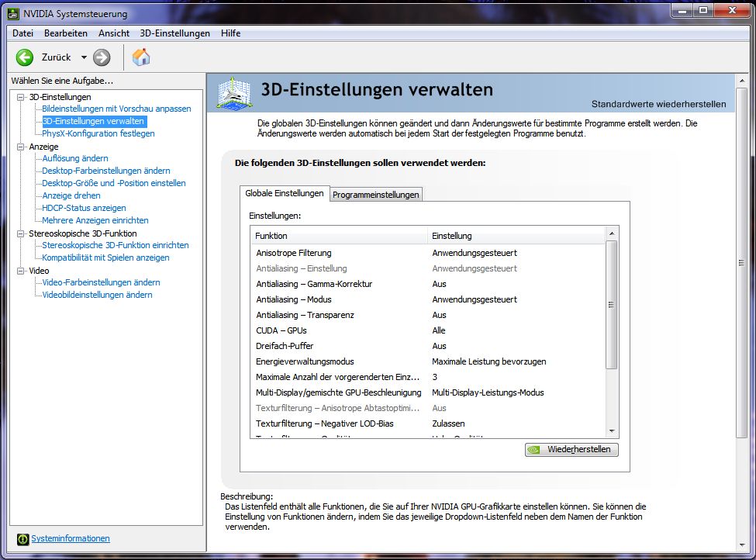This screenshot has width=756, height=560.
Task: Switch to the Programmeinstellungen tab
Action: 375,195
